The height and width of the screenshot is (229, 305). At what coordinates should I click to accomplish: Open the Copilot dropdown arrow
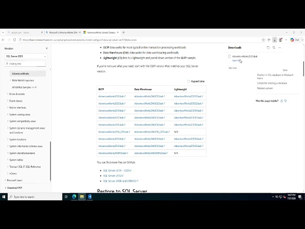(x=302, y=40)
